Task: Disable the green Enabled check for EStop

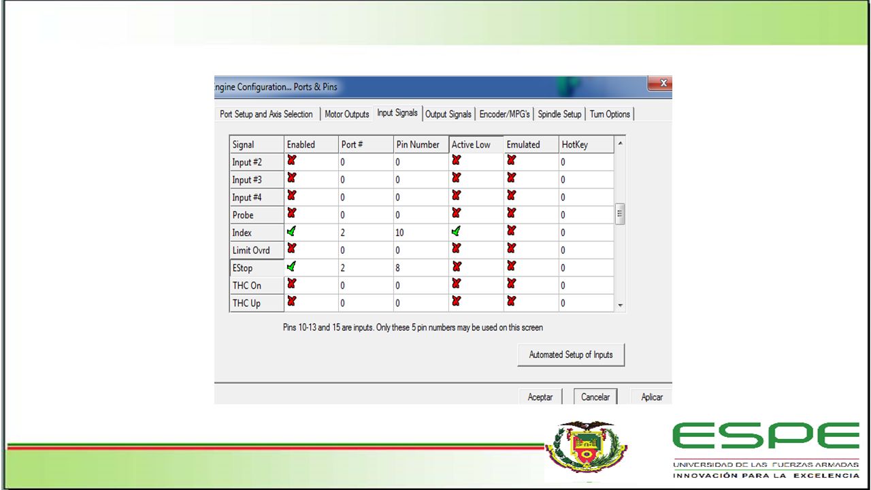Action: tap(292, 267)
